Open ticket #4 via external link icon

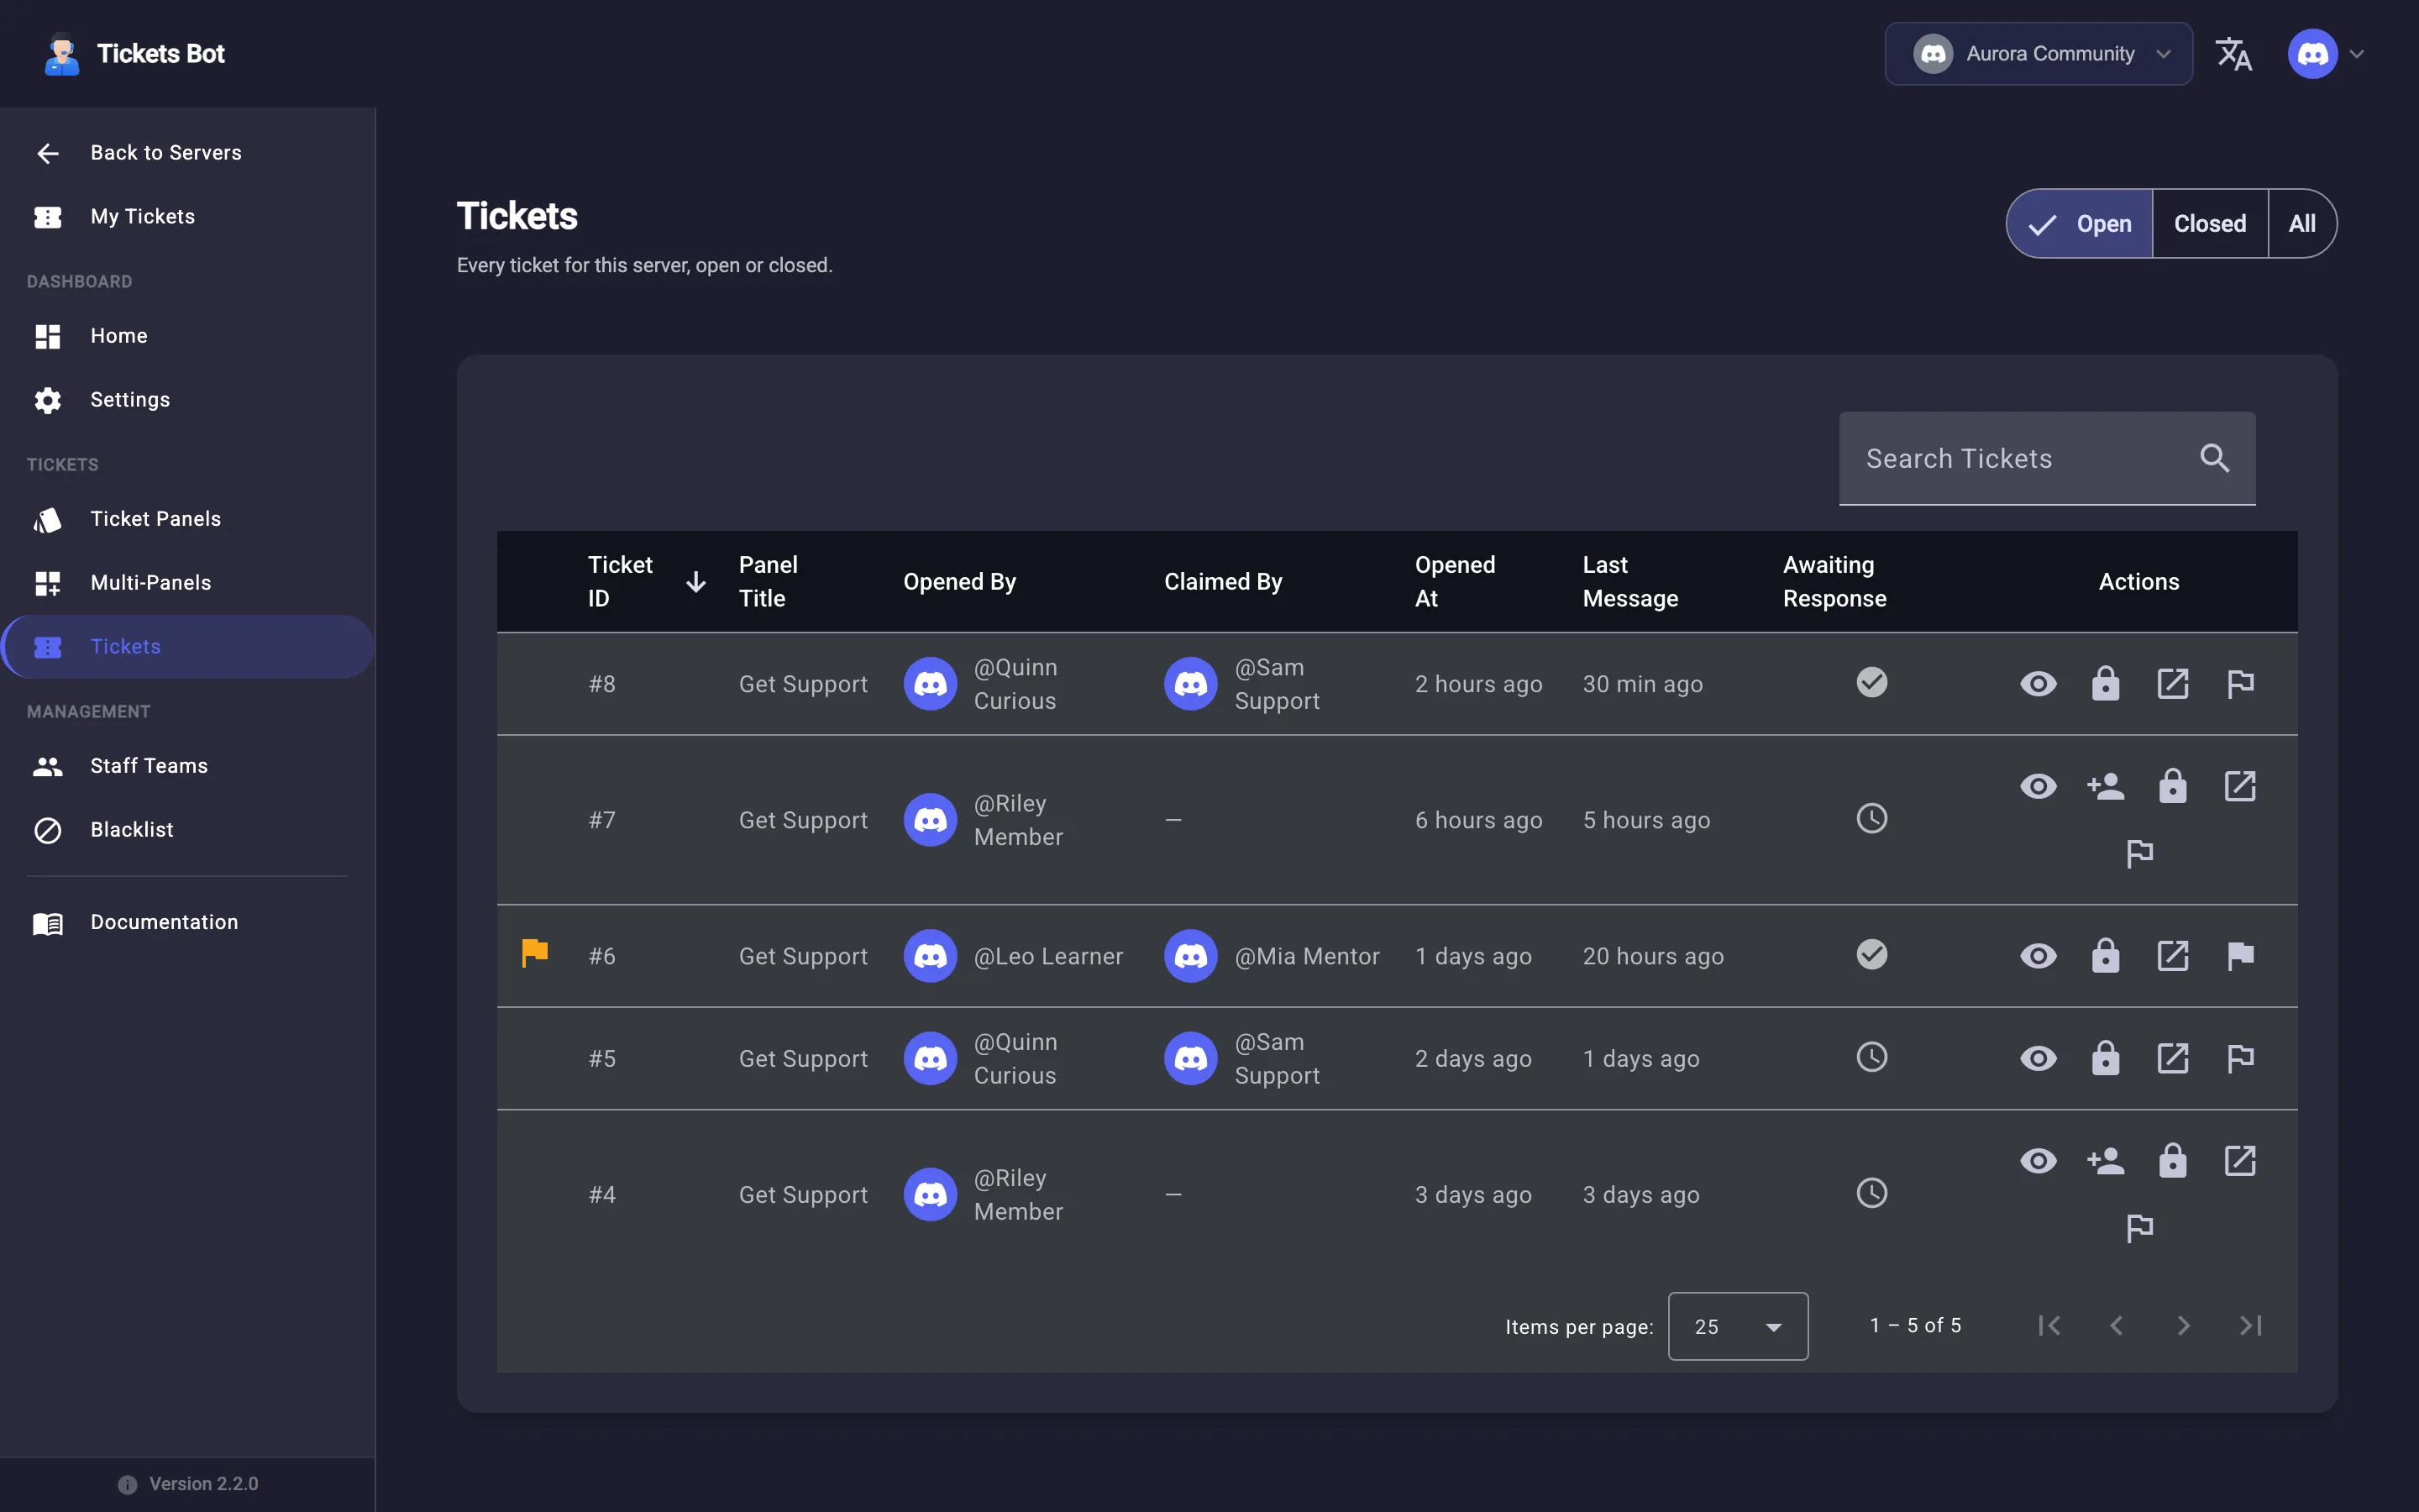tap(2240, 1161)
